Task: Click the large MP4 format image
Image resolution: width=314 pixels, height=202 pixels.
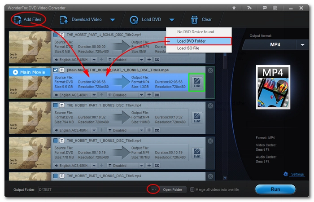Action: tap(273, 87)
